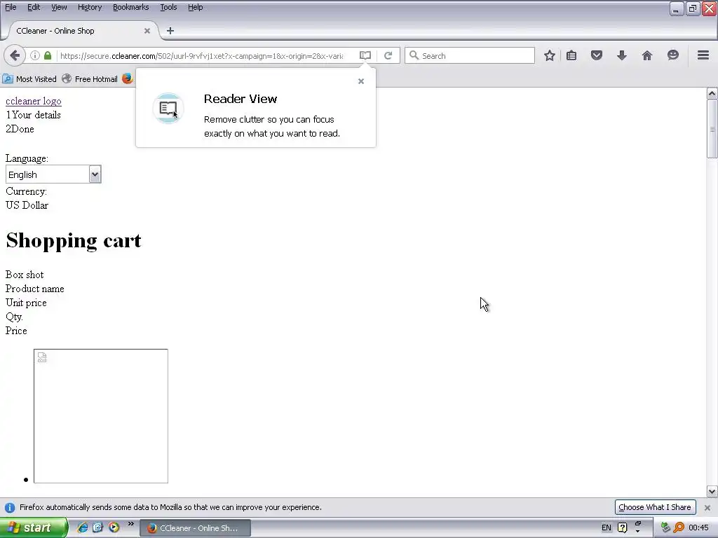Bookmark this page with the star icon

(550, 56)
